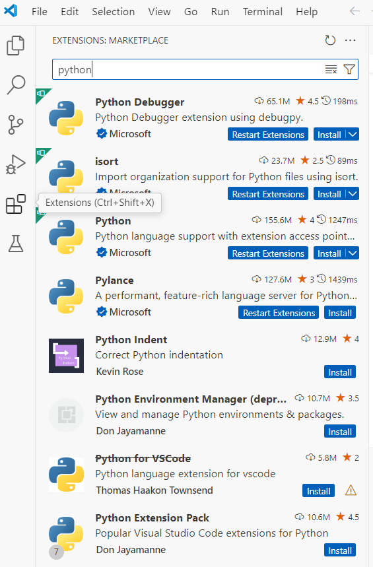This screenshot has height=567, width=373.
Task: Click the isort extension logo
Action: pos(66,176)
